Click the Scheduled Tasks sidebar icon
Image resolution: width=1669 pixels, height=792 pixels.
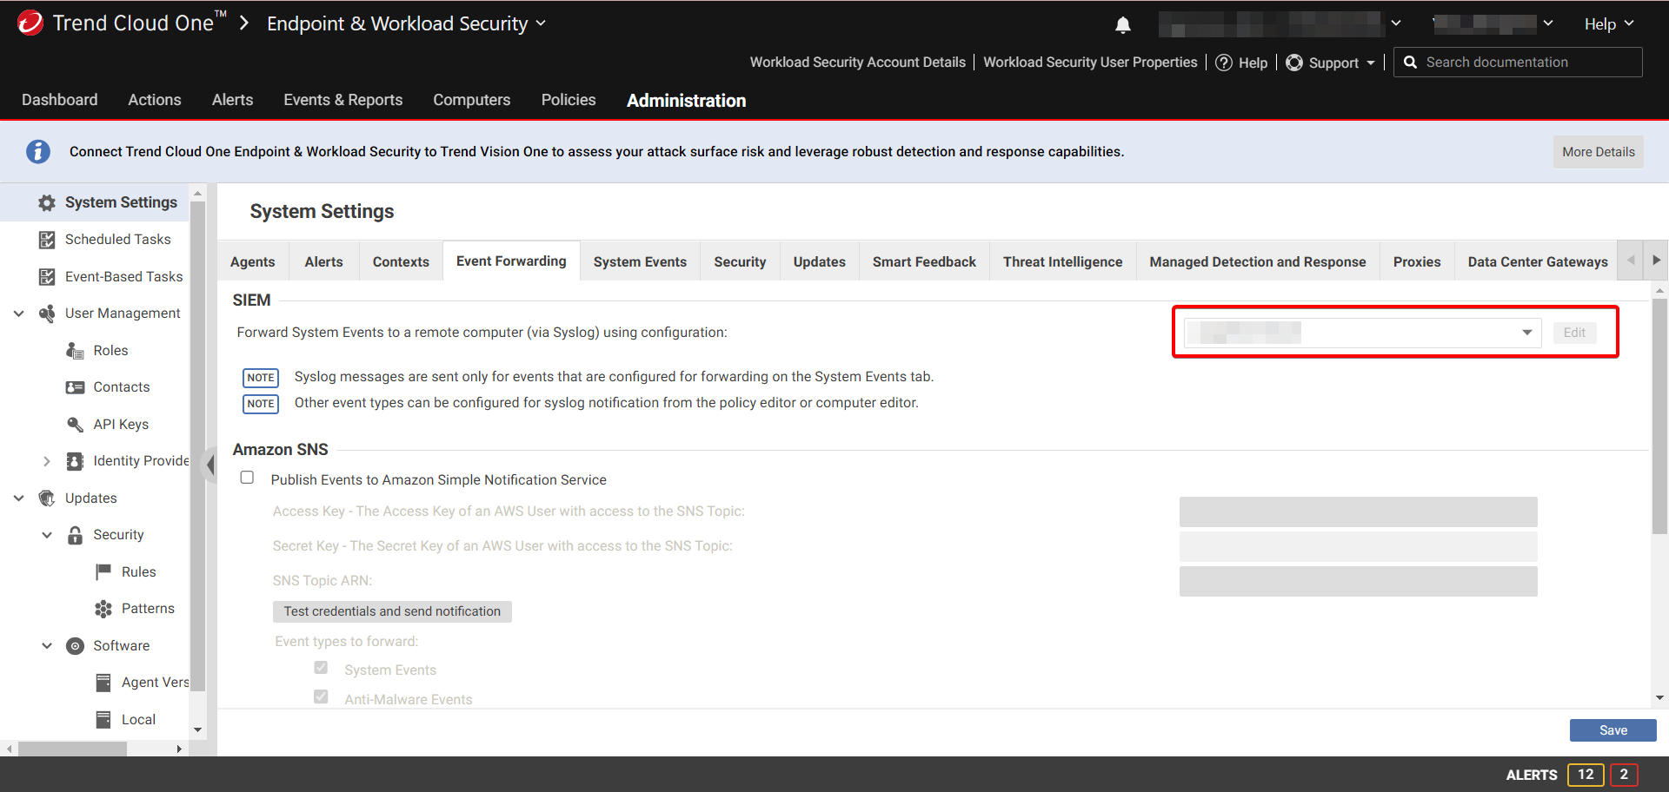(47, 240)
